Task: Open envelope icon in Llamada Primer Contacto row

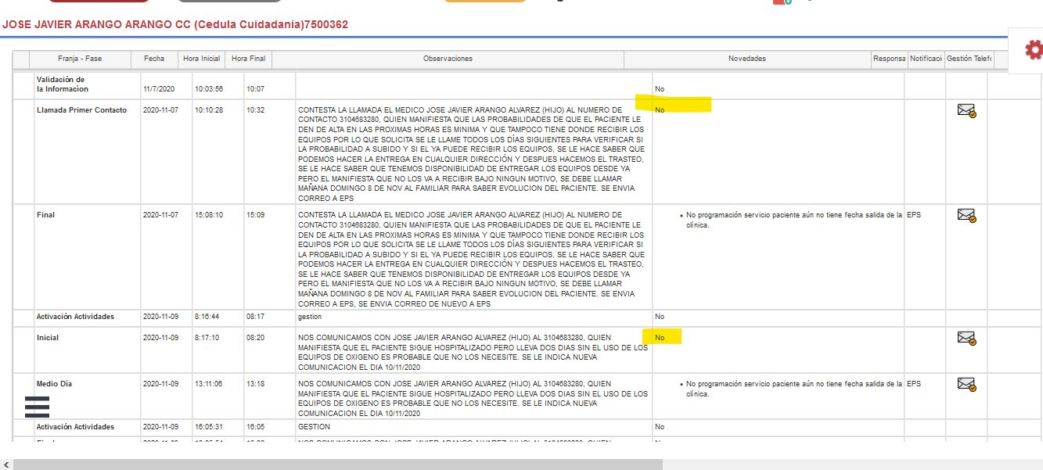Action: (x=966, y=111)
